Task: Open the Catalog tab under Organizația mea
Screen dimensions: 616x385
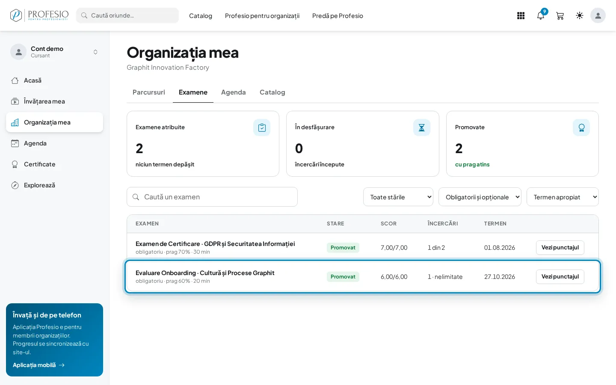Action: (x=272, y=92)
